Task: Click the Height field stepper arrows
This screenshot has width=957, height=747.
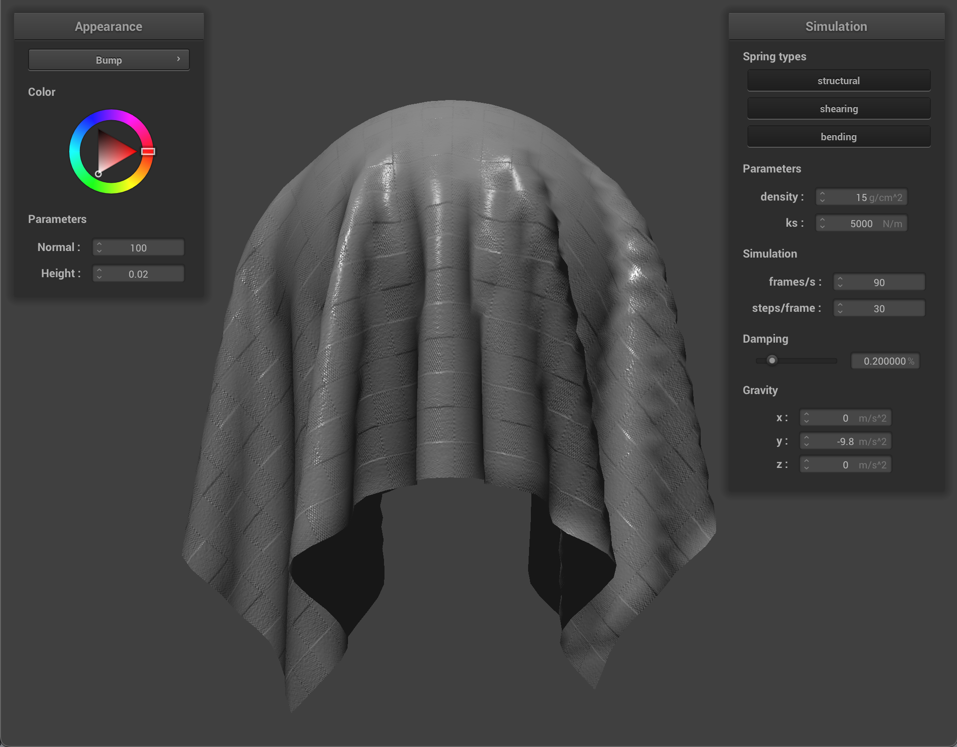Action: point(99,273)
